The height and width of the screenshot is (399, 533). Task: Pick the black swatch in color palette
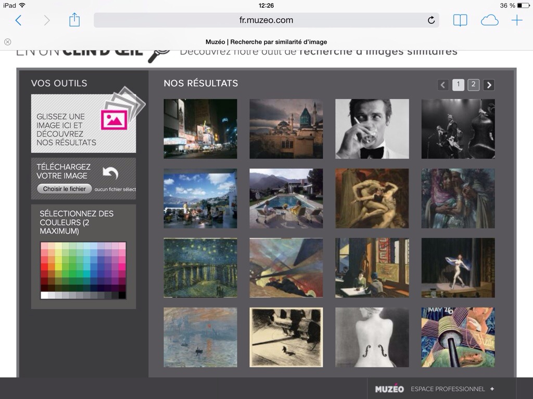[x=122, y=295]
